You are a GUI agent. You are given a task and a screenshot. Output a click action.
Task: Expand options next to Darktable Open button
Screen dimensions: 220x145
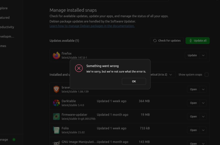point(203,103)
